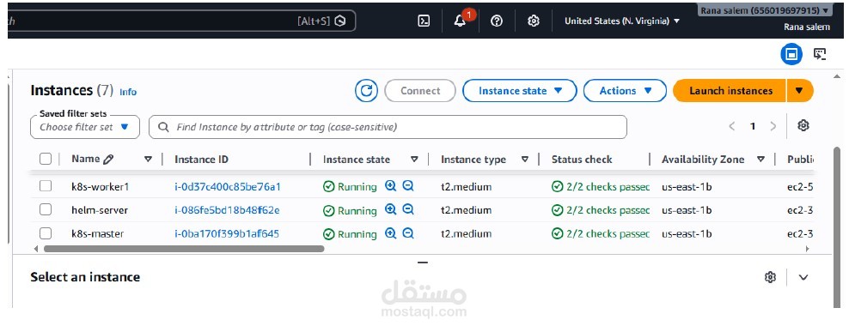Click zoom-out filter icon for k8s-master
This screenshot has height=326, width=849.
(x=408, y=233)
